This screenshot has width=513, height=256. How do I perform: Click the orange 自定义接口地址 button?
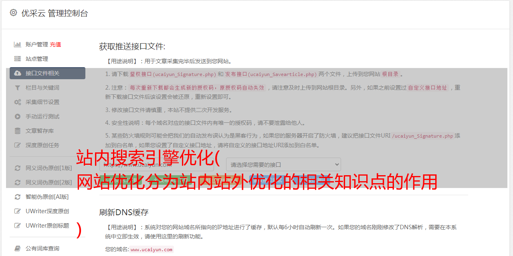pyautogui.click(x=220, y=180)
